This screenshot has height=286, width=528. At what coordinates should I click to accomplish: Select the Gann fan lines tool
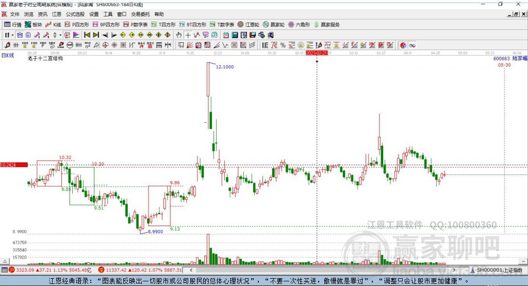(x=190, y=45)
